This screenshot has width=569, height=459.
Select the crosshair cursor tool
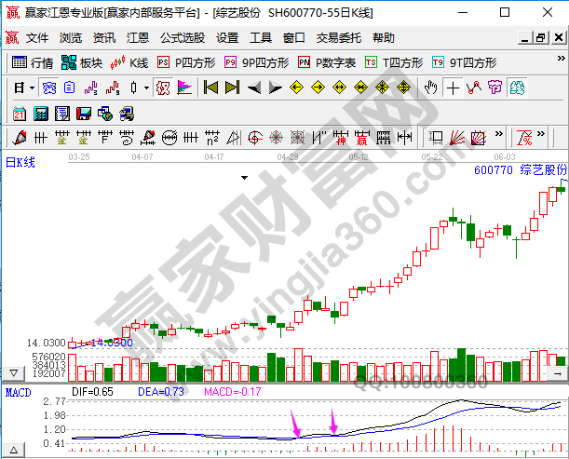[x=453, y=88]
